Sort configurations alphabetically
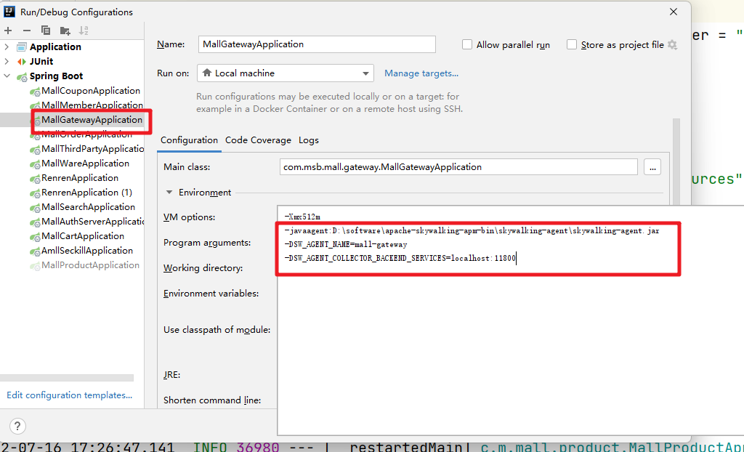The image size is (744, 452). (84, 31)
